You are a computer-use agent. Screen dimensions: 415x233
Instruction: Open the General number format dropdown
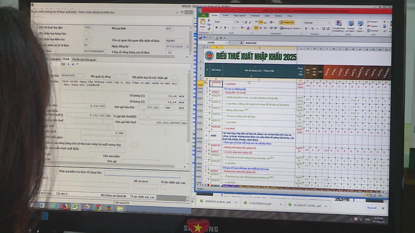(x=328, y=23)
